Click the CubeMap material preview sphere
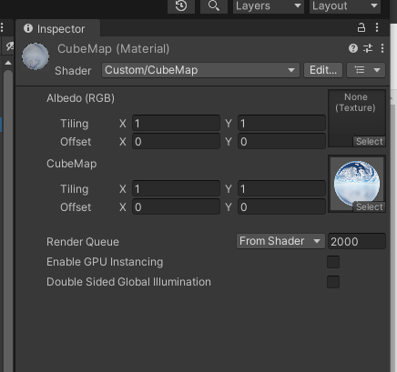397x372 pixels. (36, 56)
